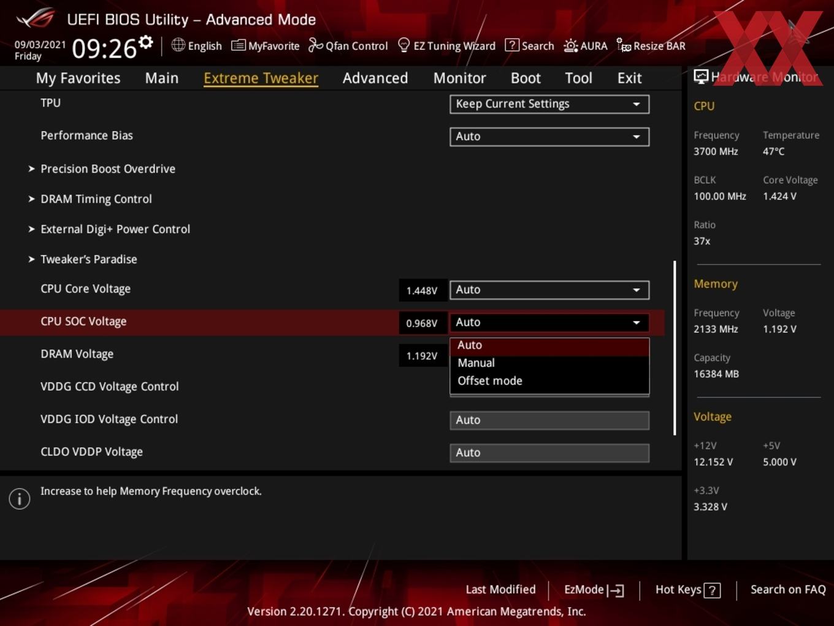Open the Performance Bias dropdown
Image resolution: width=834 pixels, height=626 pixels.
click(x=549, y=137)
